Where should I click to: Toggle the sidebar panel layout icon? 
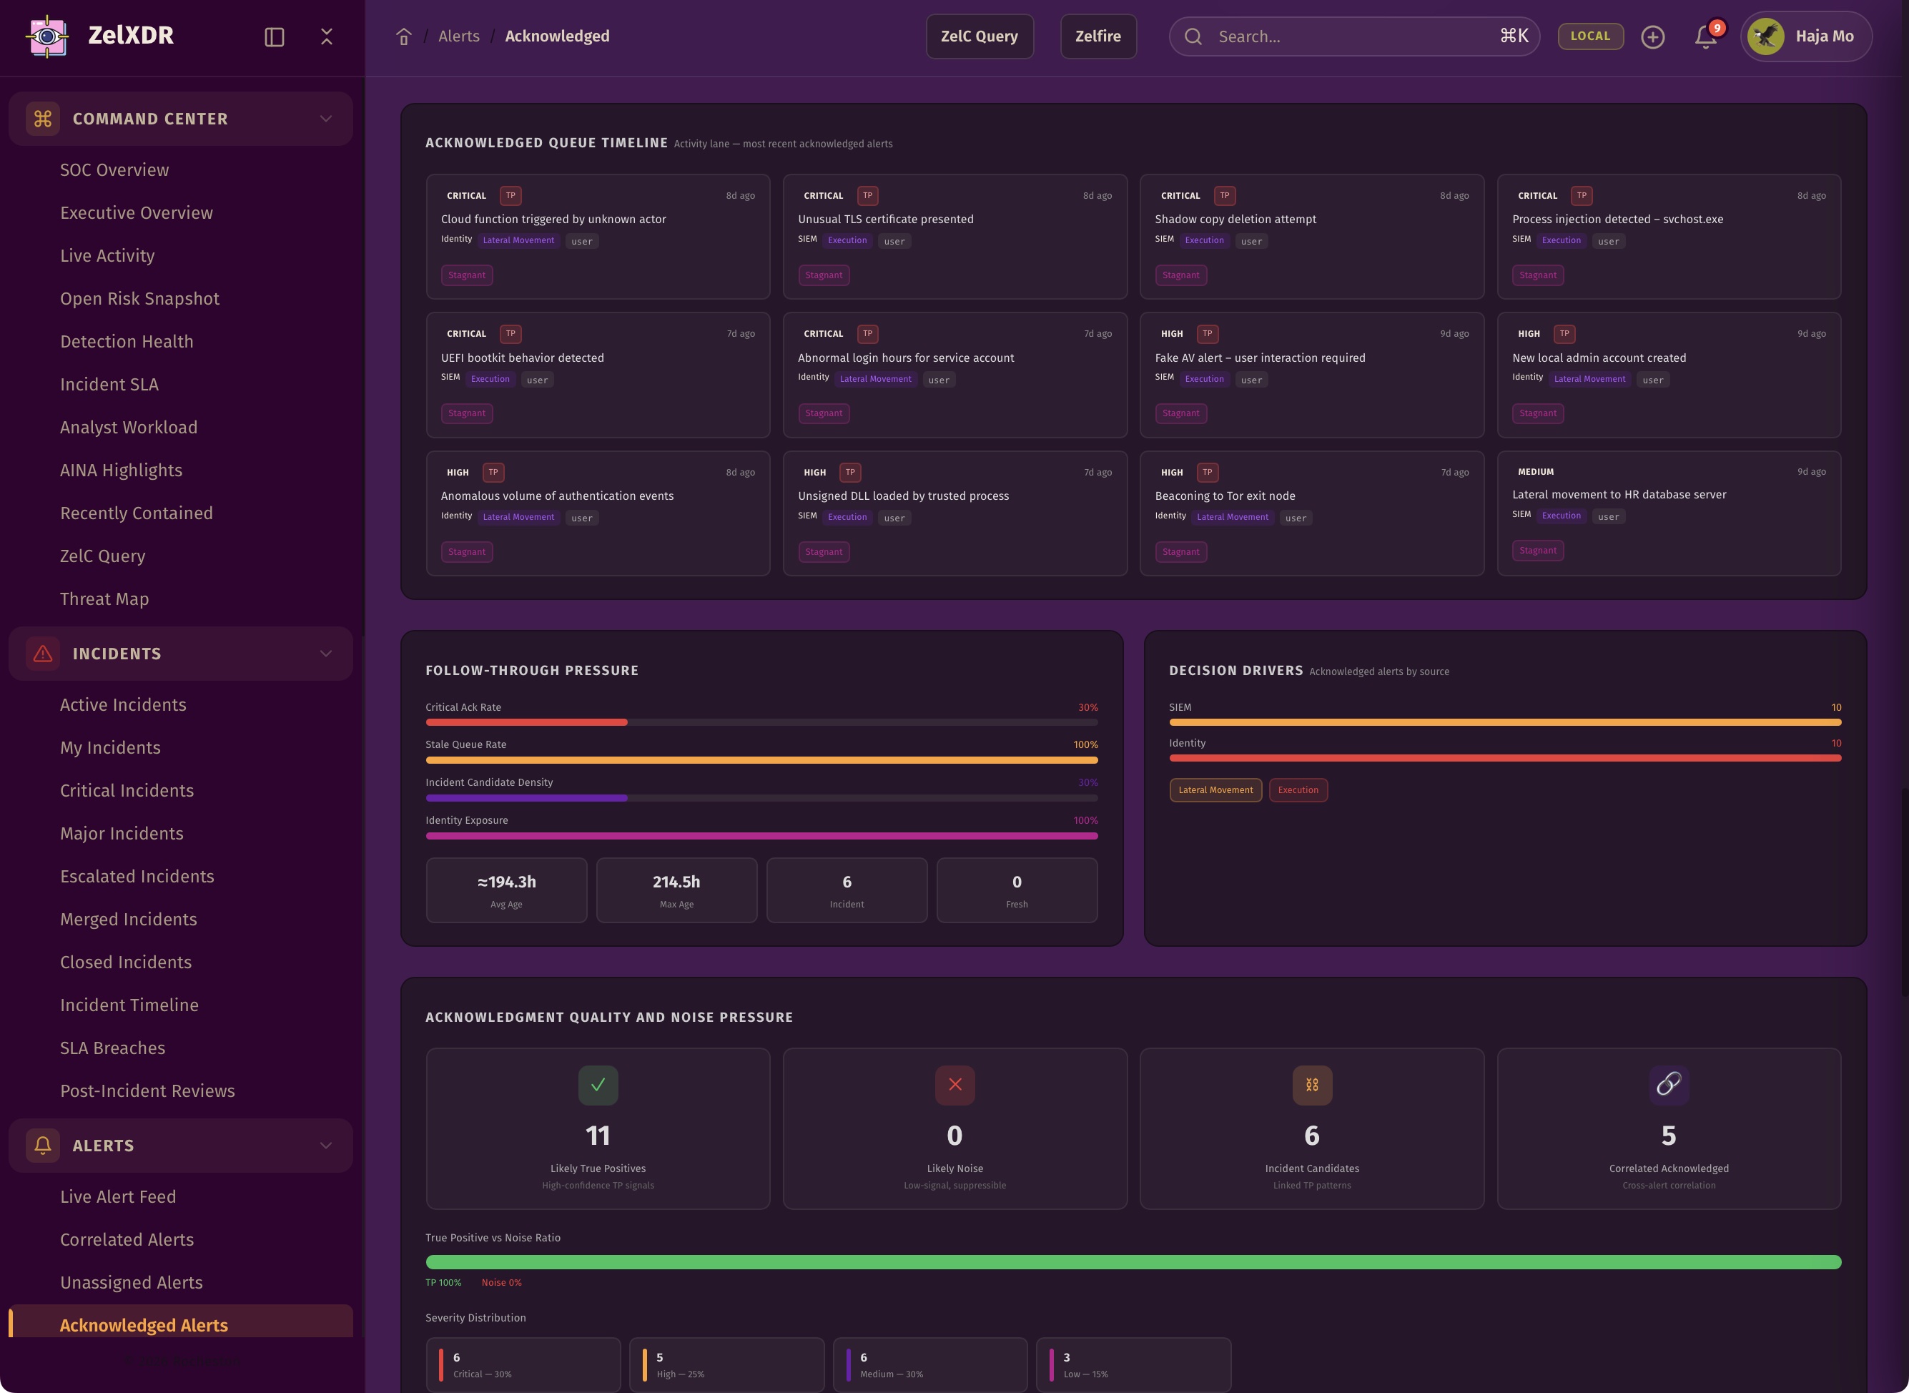coord(274,37)
